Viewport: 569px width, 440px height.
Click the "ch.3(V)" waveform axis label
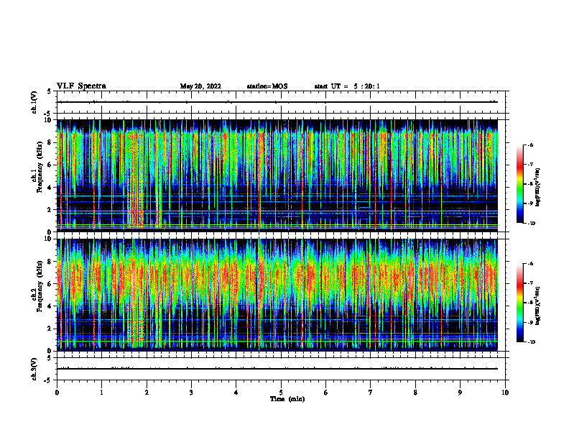[x=34, y=369]
